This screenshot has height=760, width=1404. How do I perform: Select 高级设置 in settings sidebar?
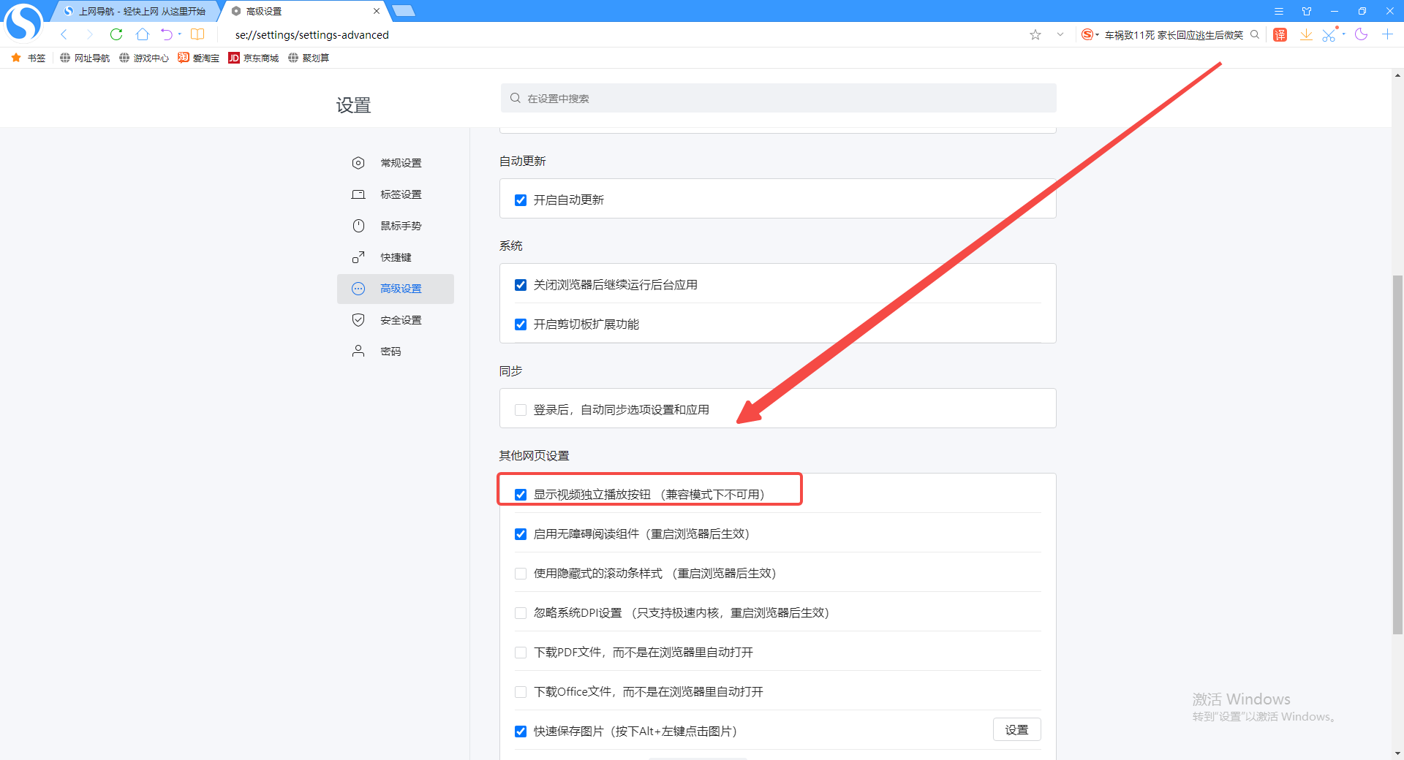tap(396, 289)
